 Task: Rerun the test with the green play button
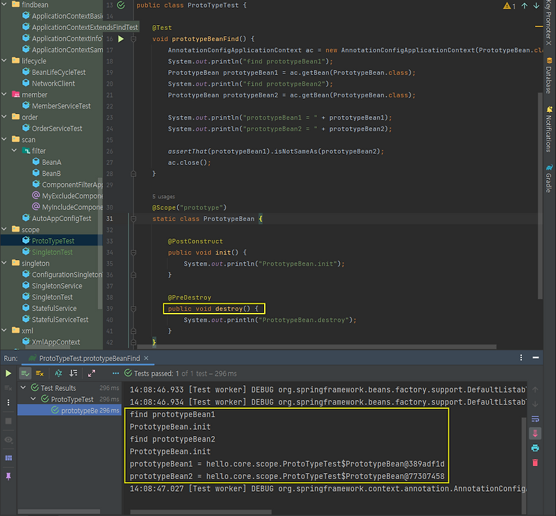(8, 373)
